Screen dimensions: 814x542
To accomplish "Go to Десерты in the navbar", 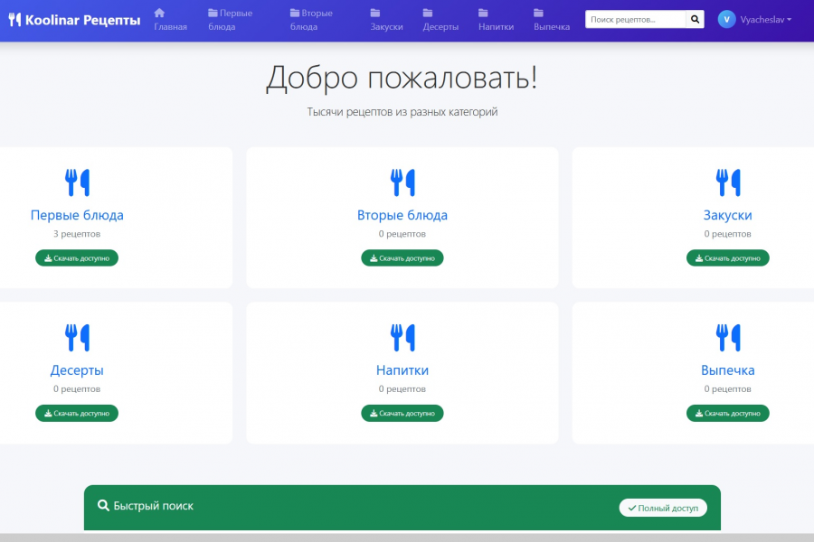I will tap(440, 20).
